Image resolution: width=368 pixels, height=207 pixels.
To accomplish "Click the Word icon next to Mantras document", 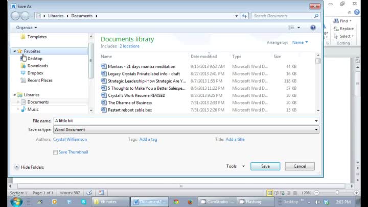I will [104, 66].
